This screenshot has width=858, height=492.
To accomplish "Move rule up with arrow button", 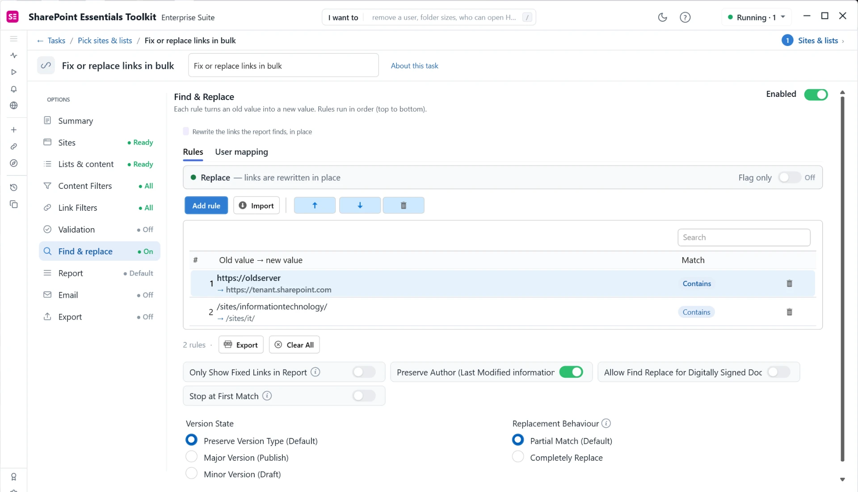I will 315,205.
